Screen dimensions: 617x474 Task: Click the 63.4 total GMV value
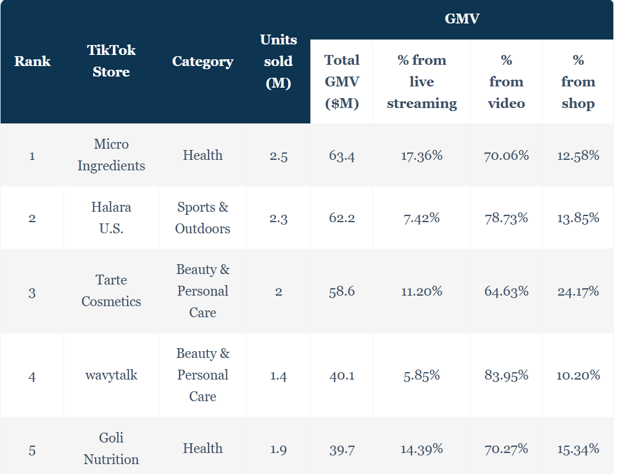[342, 156]
